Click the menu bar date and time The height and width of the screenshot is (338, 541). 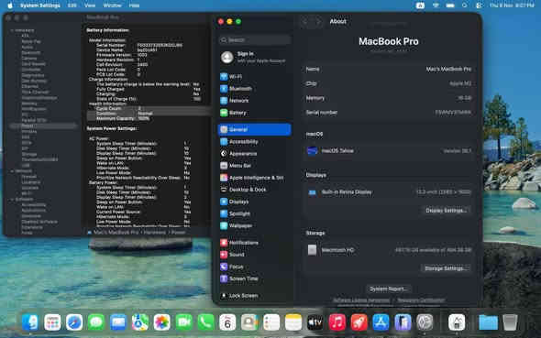click(512, 5)
